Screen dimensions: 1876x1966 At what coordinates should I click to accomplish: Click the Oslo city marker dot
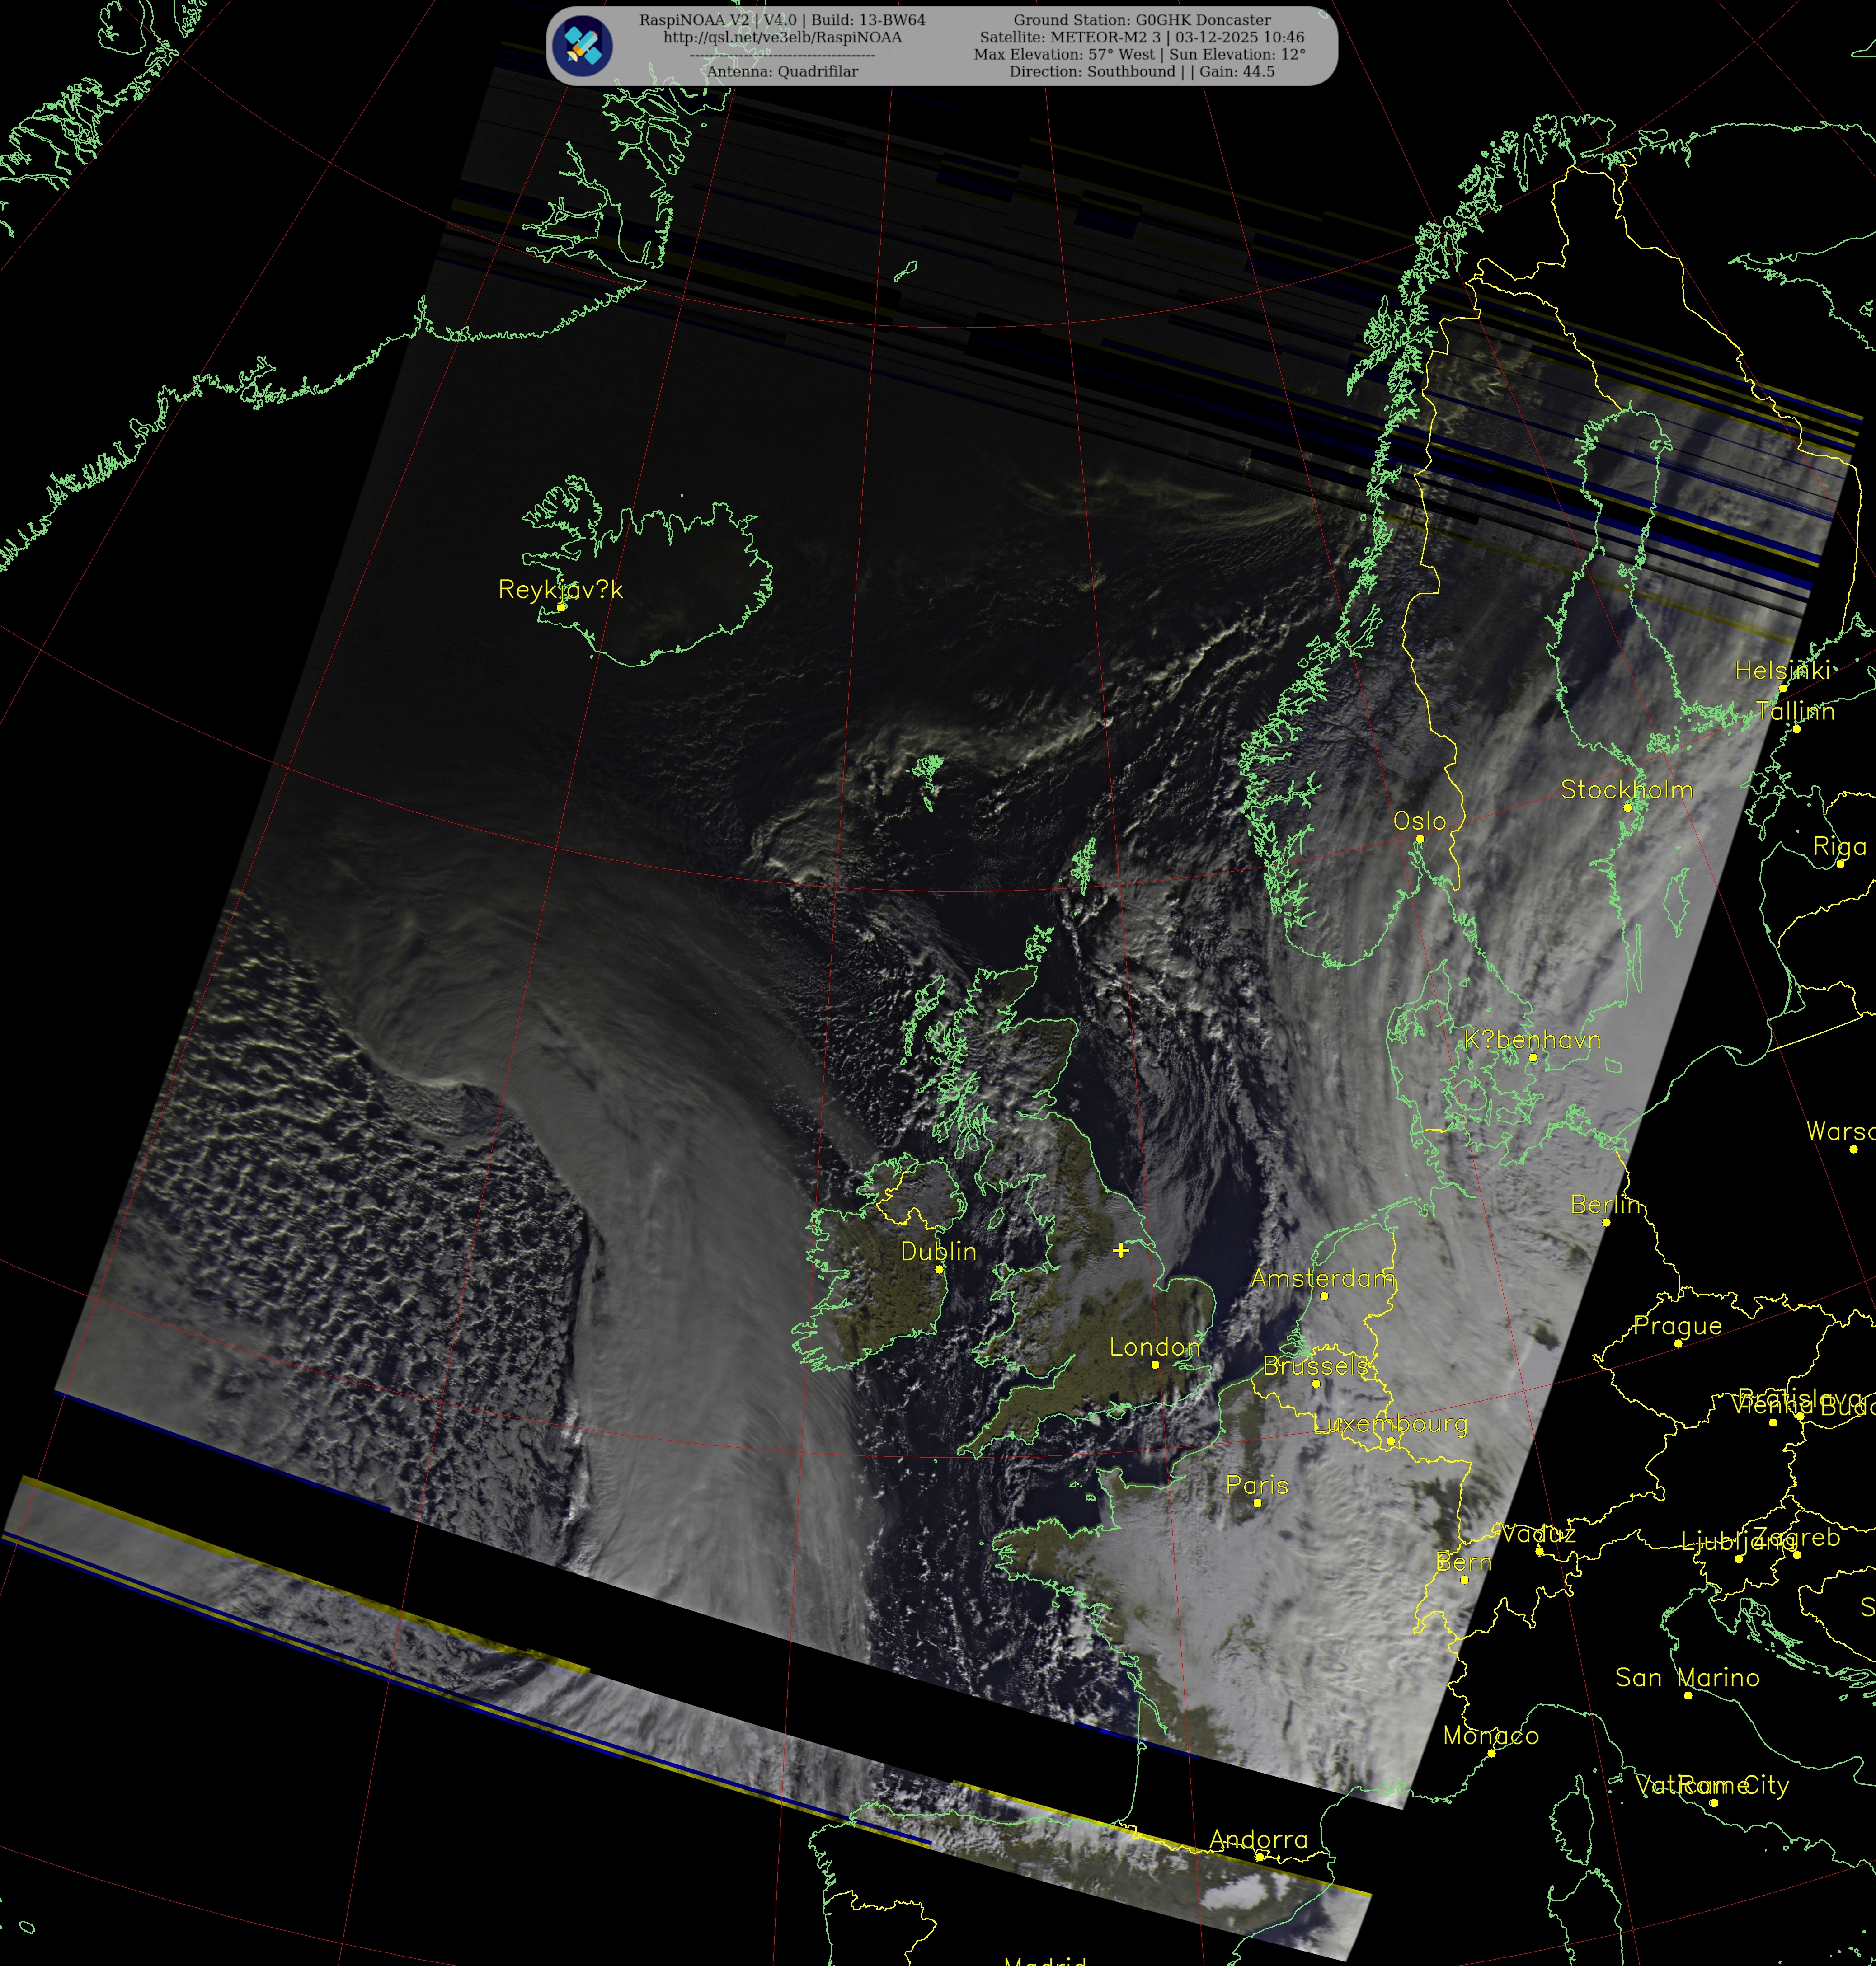1419,839
